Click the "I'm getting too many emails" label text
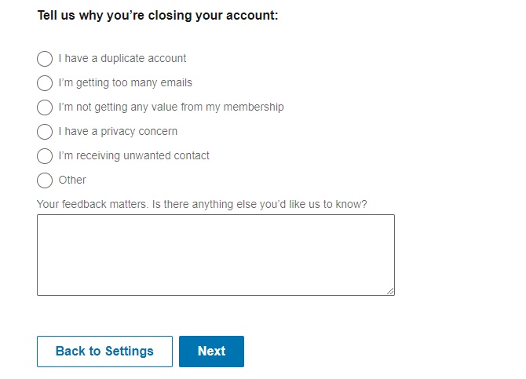Viewport: 526px width, 379px height. [126, 83]
